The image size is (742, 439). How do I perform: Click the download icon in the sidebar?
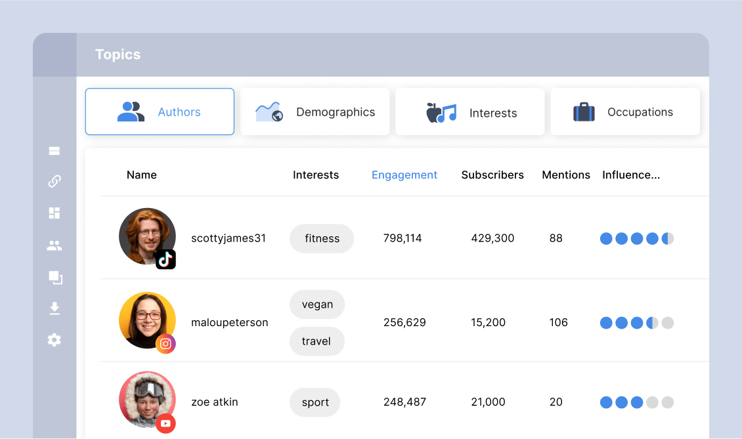(55, 308)
